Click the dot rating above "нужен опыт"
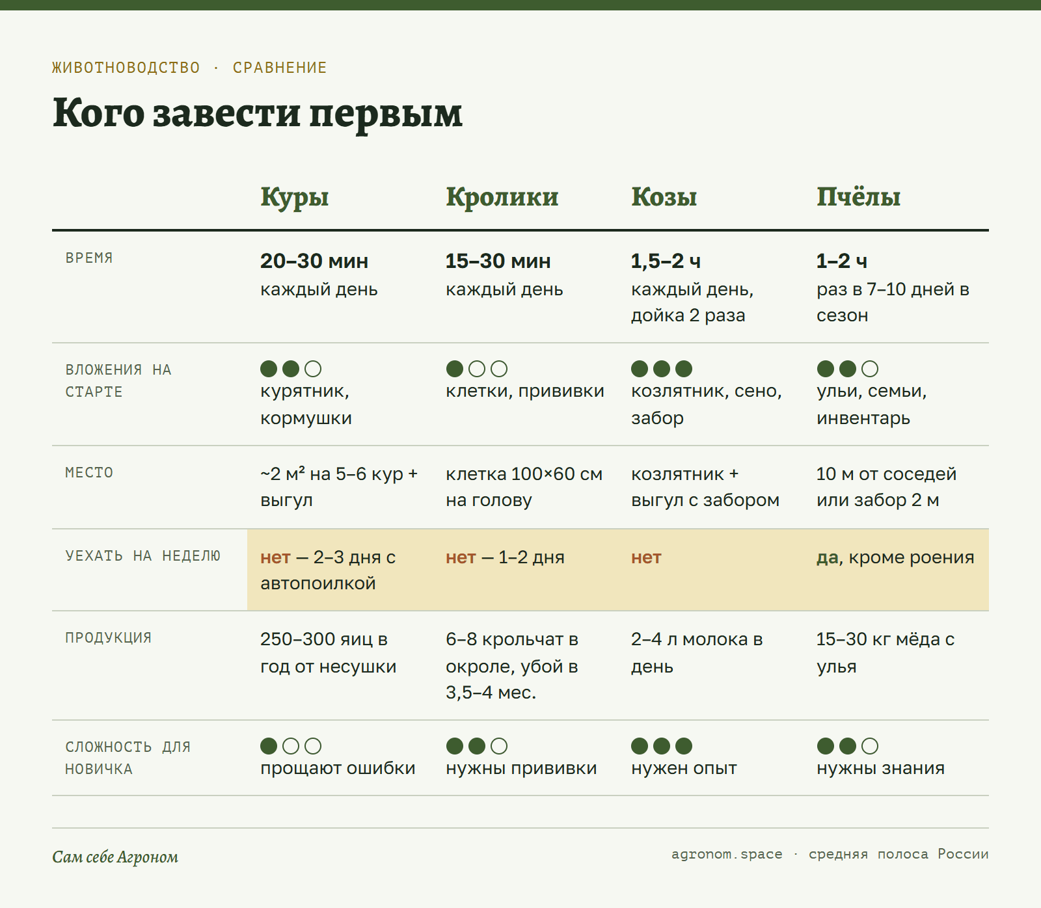The width and height of the screenshot is (1041, 908). pos(662,746)
